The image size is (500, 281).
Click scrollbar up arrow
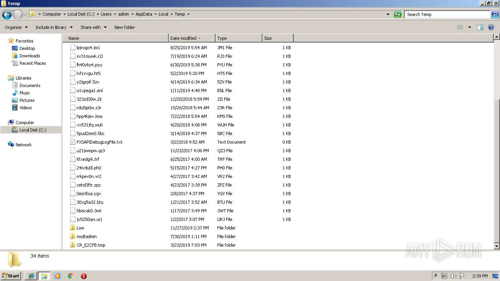pos(496,37)
